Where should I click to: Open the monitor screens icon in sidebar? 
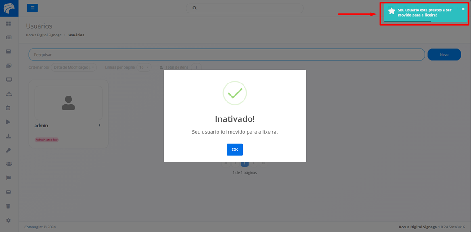pos(9,80)
